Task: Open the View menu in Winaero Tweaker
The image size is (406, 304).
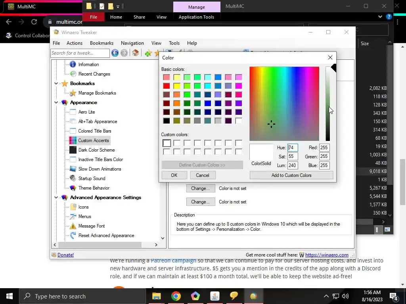Action: [156, 43]
